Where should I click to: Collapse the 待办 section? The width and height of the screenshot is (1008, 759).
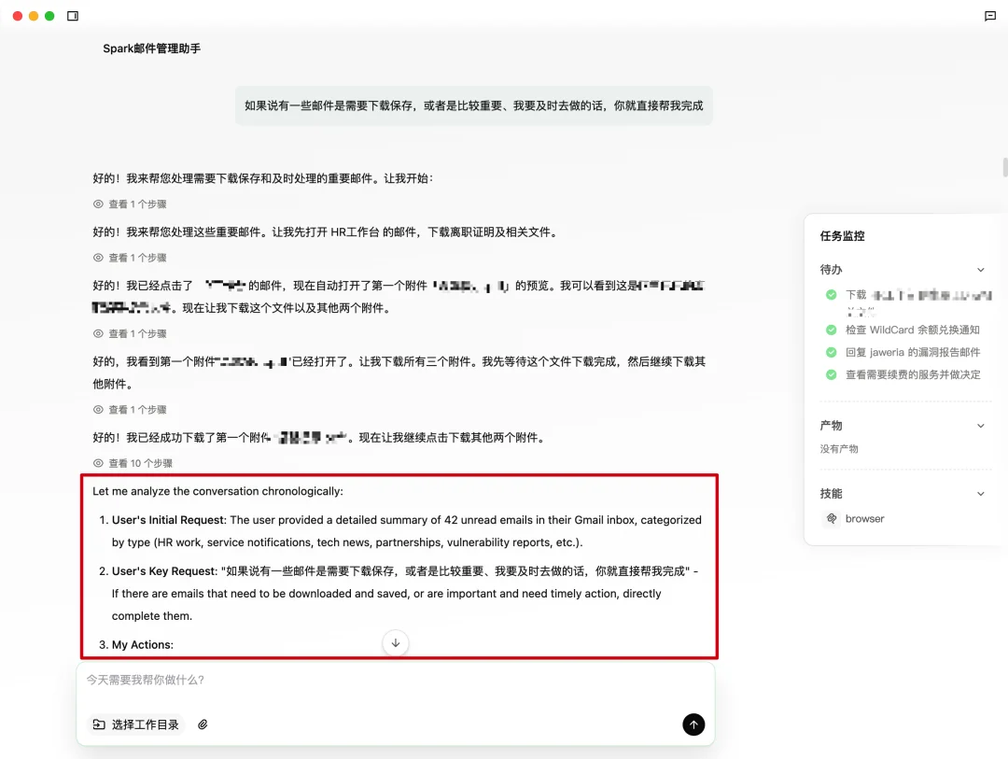[x=981, y=269]
